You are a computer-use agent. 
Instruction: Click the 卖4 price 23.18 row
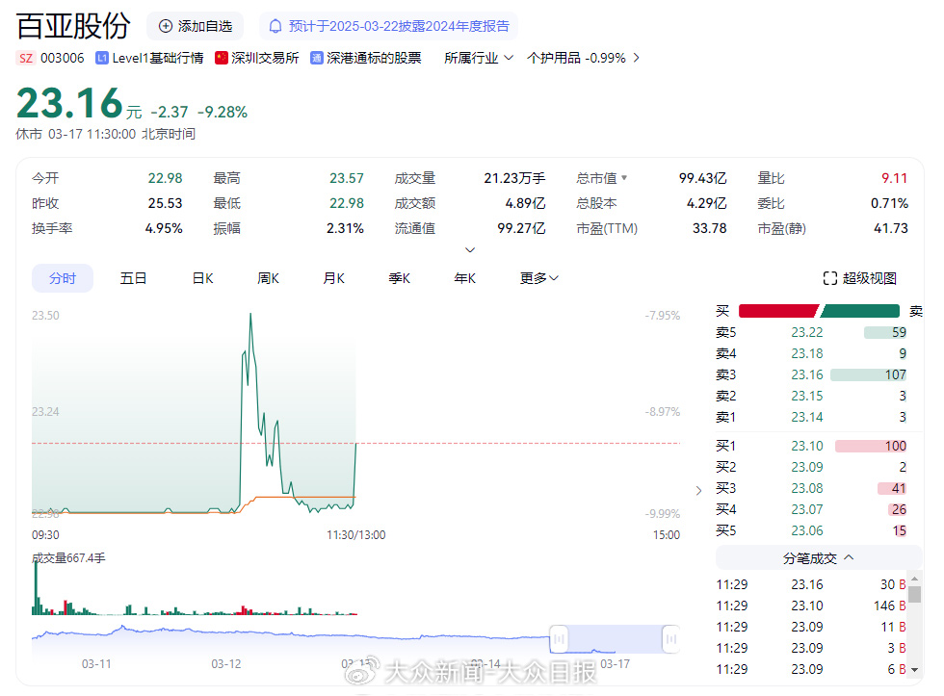click(811, 353)
